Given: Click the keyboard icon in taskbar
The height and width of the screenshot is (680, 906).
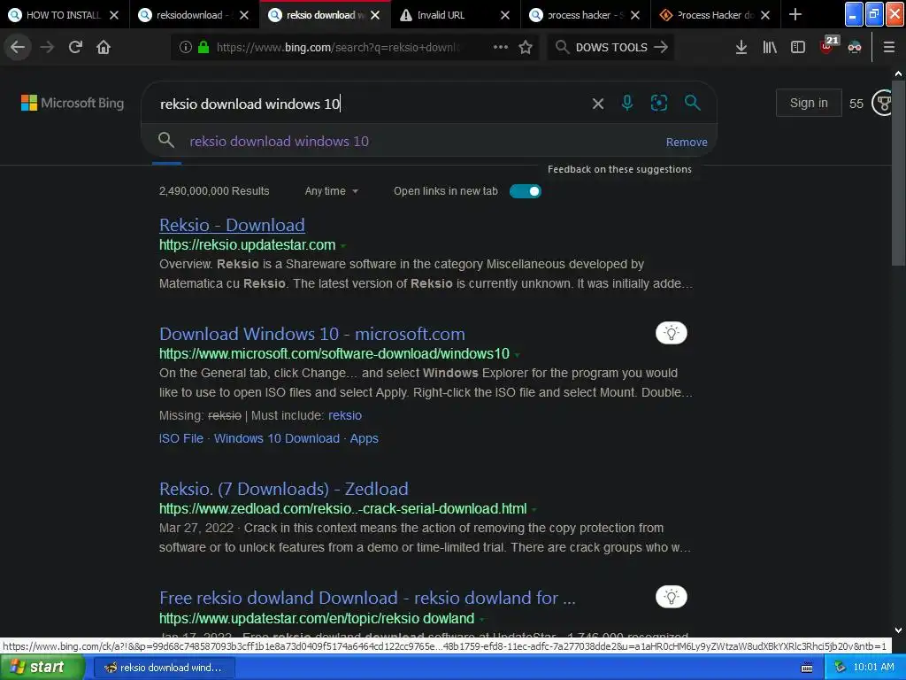Looking at the screenshot, I should click(807, 668).
